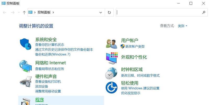
Task: Open the Ease of Access icon
Action: click(x=111, y=88)
